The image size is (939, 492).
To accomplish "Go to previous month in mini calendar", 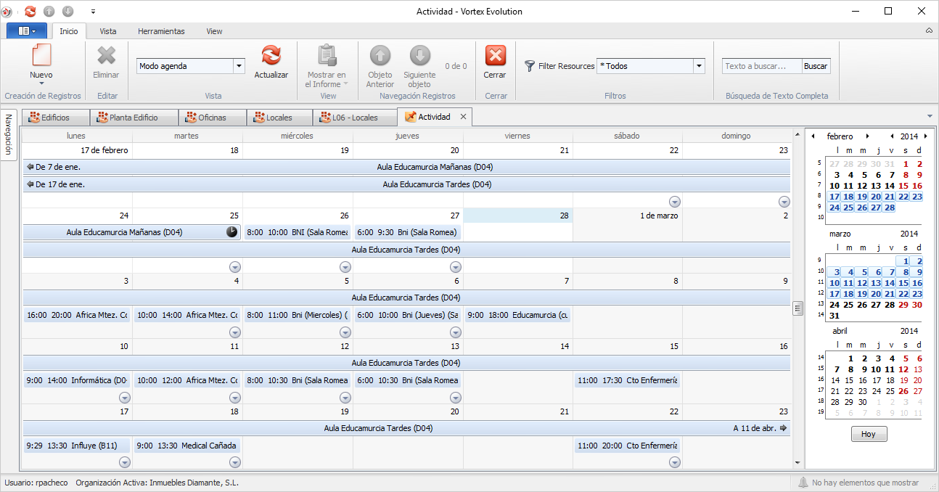I will click(813, 136).
